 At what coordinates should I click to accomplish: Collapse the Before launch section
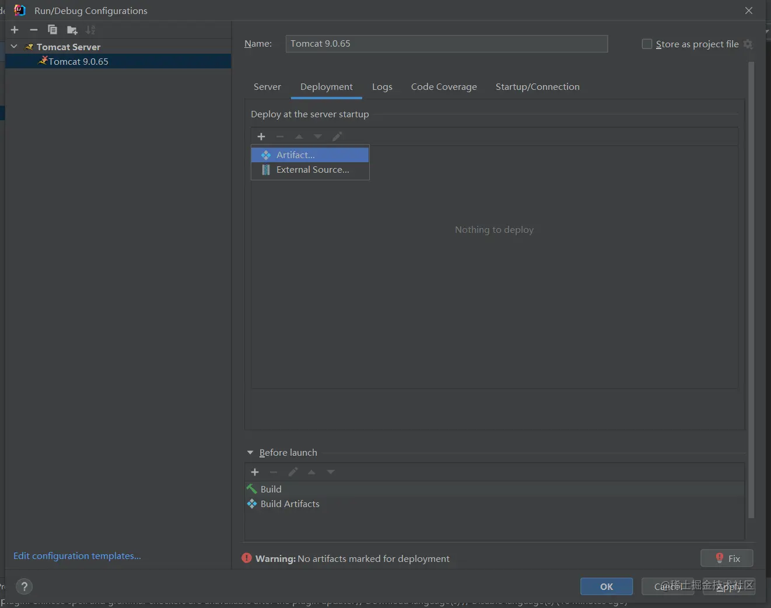[250, 453]
